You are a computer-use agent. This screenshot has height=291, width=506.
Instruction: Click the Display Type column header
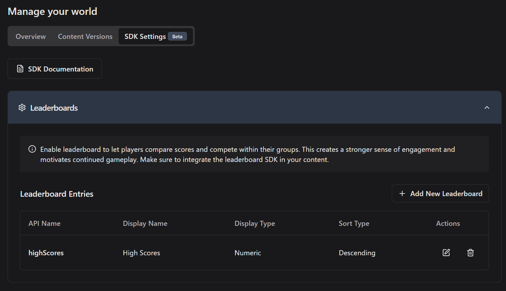[x=255, y=223]
